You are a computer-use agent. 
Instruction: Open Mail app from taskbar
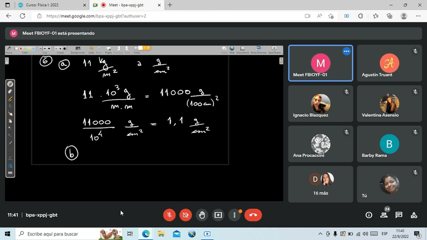tap(176, 234)
